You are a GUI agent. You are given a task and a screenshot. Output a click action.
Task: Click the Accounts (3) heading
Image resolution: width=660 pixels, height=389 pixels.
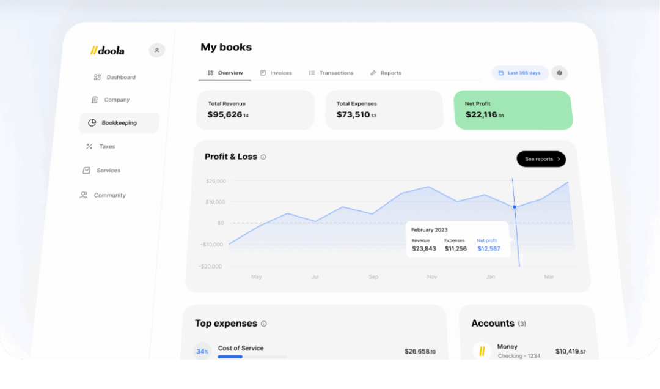499,324
